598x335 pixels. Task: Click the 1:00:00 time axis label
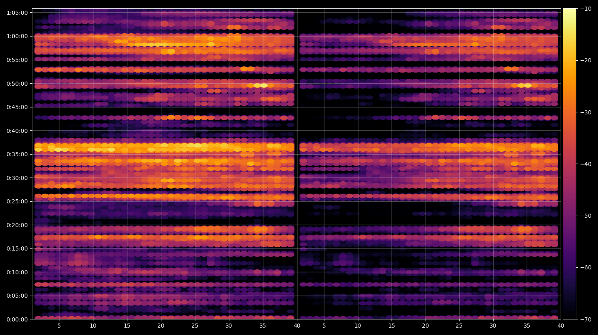coord(17,36)
